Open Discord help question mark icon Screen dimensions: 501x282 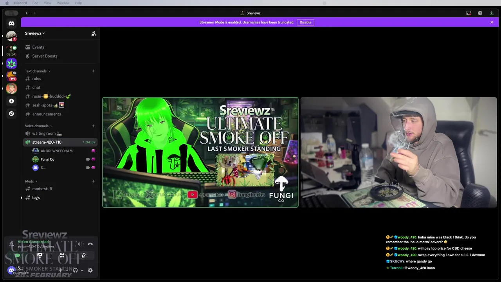480,13
